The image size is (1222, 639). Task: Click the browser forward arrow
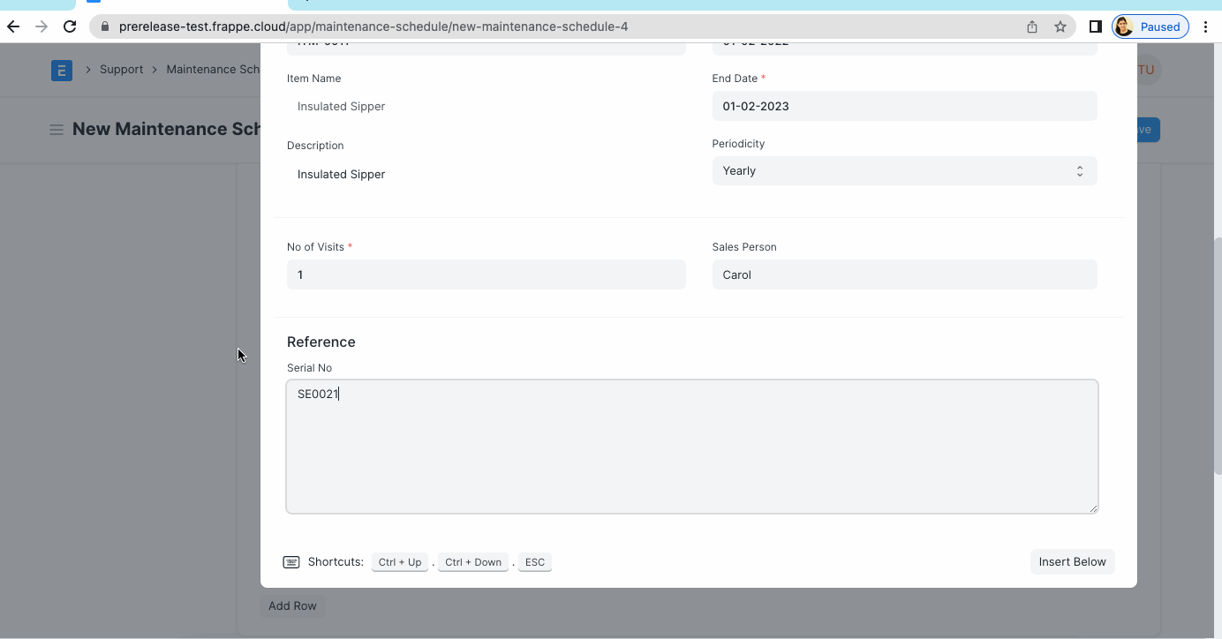point(41,26)
